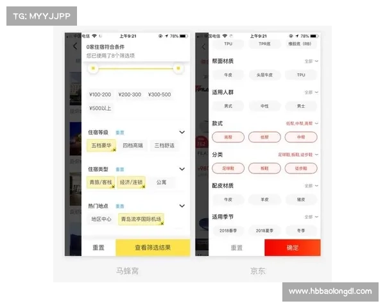The width and height of the screenshot is (385, 308).
Task: Tap location arrow icon in JD status bar
Action: point(297,36)
